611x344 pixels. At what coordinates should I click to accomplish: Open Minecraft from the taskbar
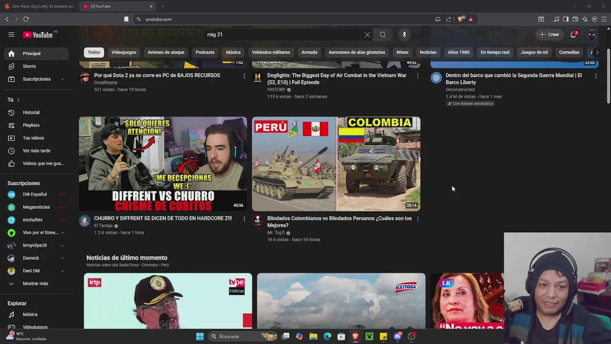click(369, 336)
